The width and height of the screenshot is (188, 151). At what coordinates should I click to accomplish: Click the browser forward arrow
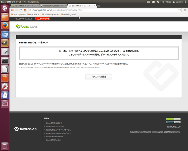pyautogui.click(x=17, y=10)
